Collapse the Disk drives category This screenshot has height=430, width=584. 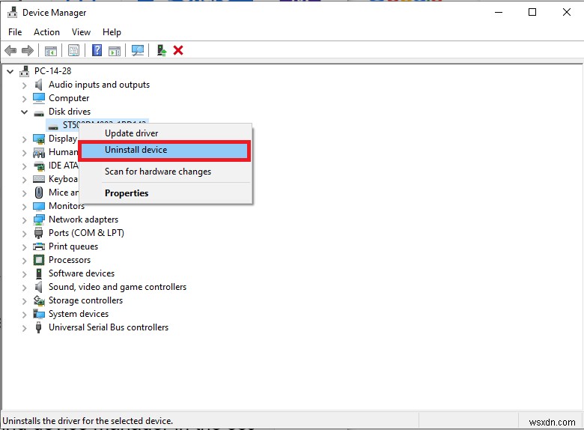click(24, 112)
